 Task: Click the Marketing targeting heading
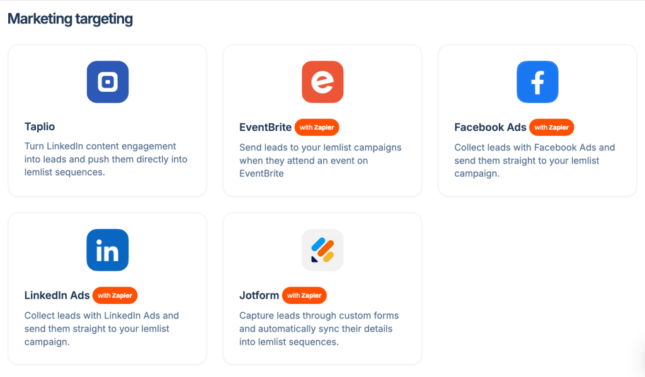tap(69, 19)
